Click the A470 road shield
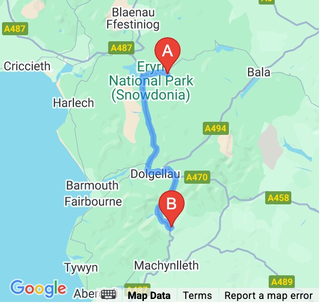321x304 pixels. [x=197, y=177]
